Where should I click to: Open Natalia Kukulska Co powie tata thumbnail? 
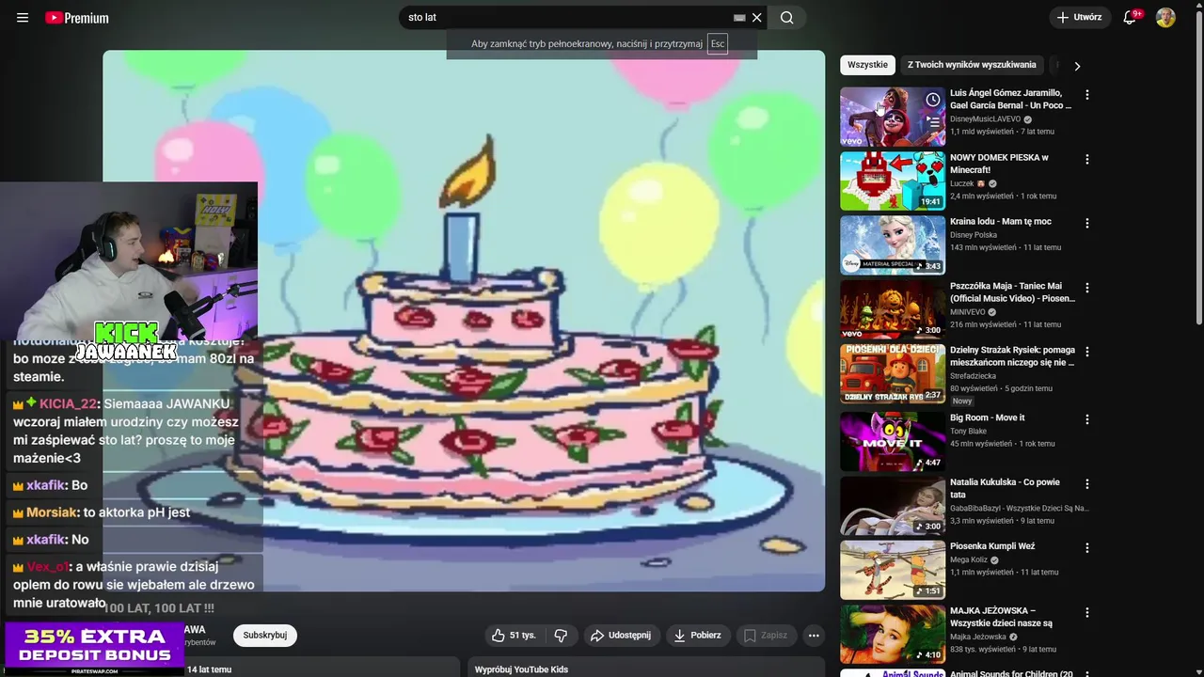[x=893, y=506]
